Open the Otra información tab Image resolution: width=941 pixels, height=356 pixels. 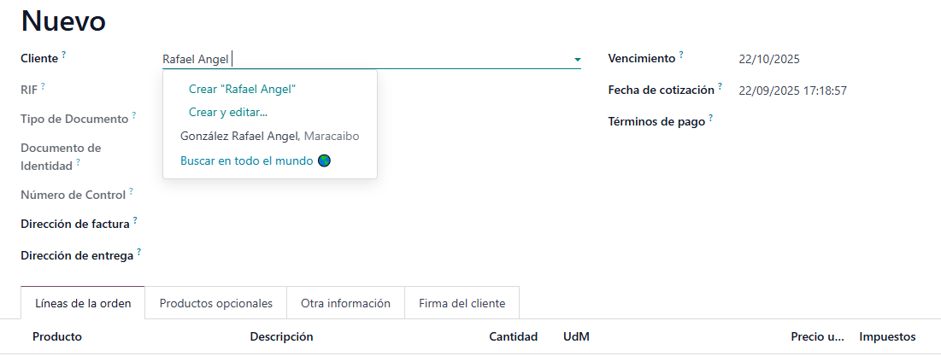[x=345, y=303]
